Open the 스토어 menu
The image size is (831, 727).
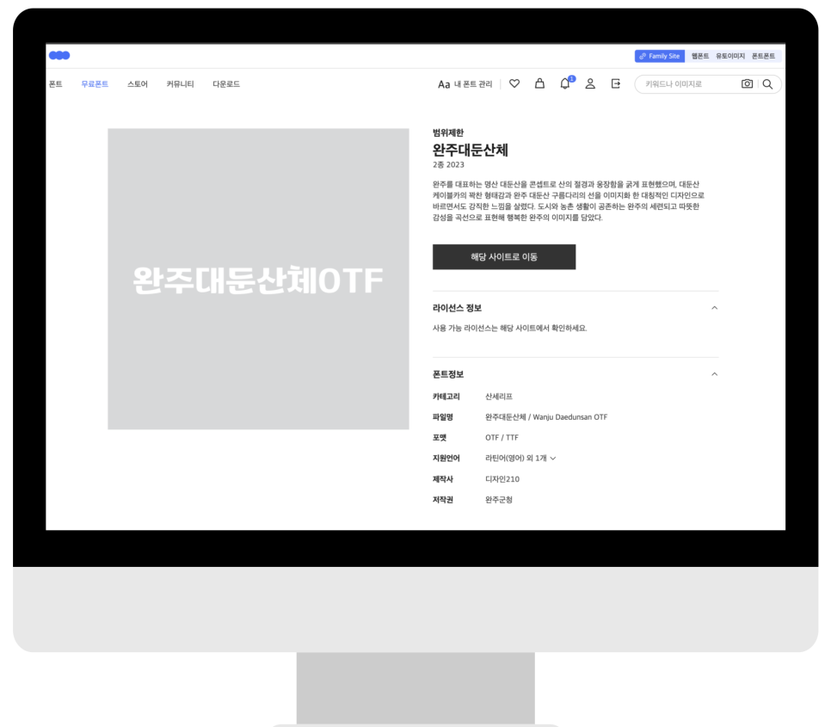click(138, 83)
